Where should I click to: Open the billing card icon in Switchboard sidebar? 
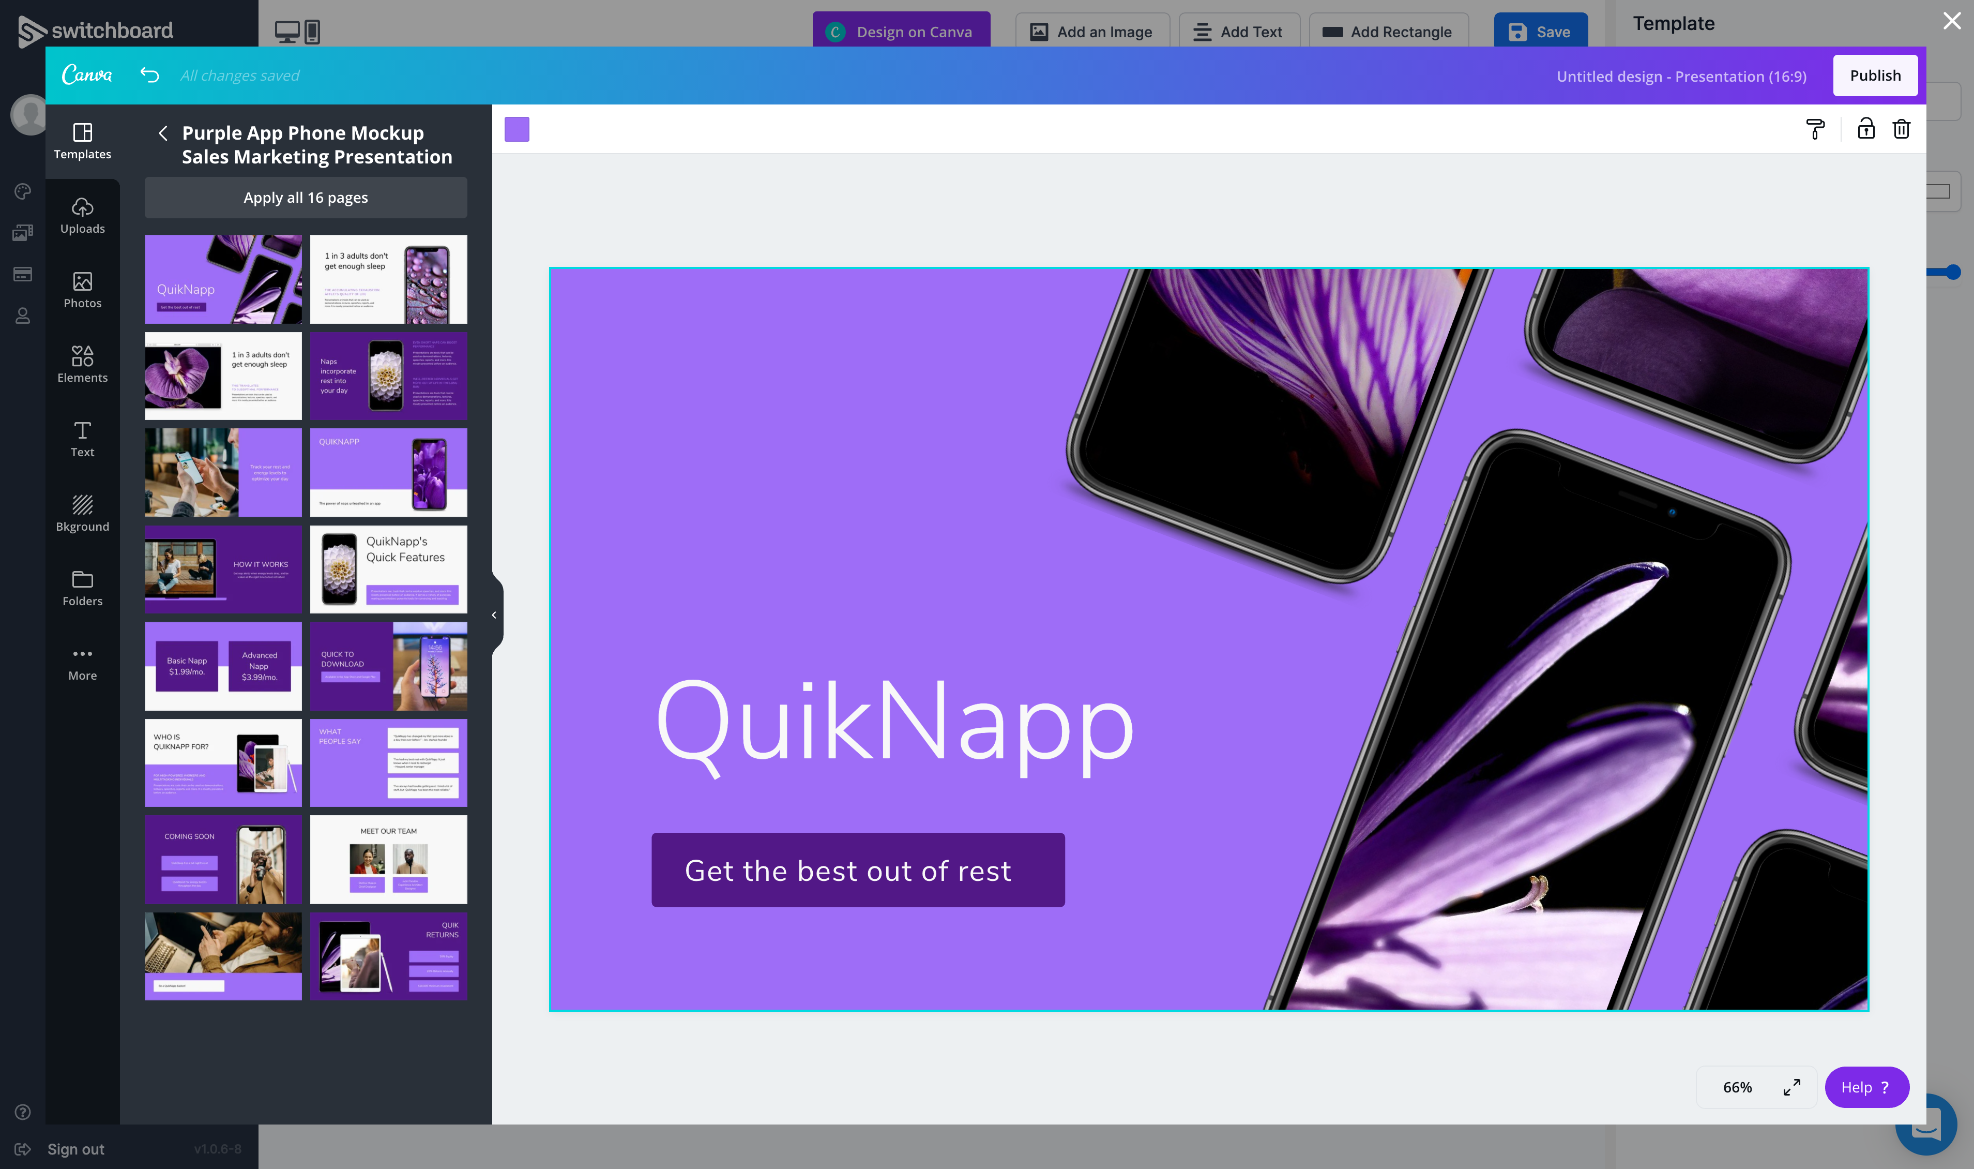[23, 274]
